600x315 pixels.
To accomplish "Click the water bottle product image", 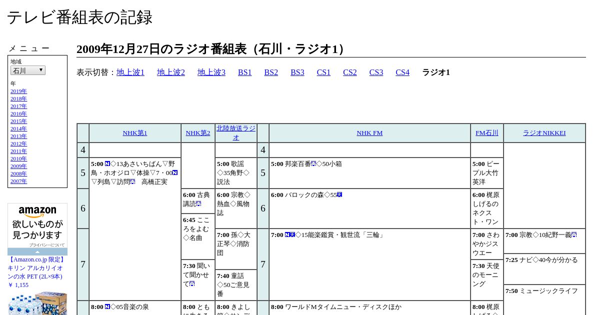I will [37, 303].
